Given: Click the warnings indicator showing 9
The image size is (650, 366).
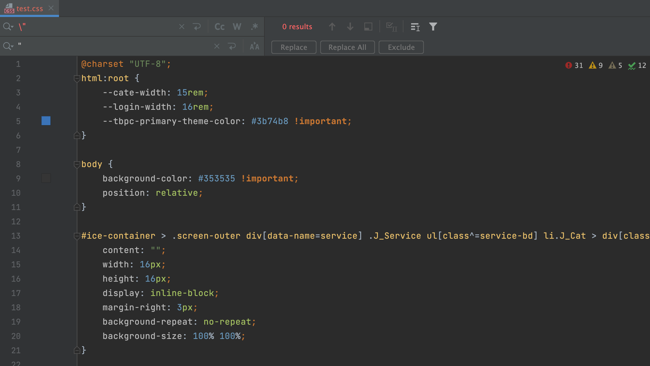Looking at the screenshot, I should click(596, 65).
